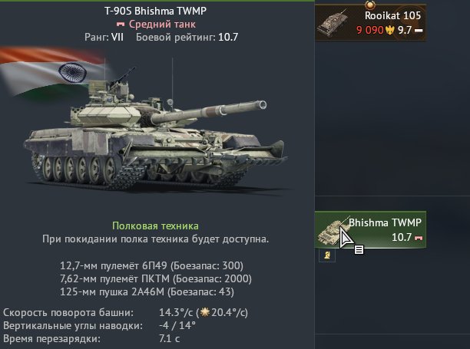The image size is (470, 349).
Task: Click the medium tank class icon beside 9.7
Action: click(418, 30)
